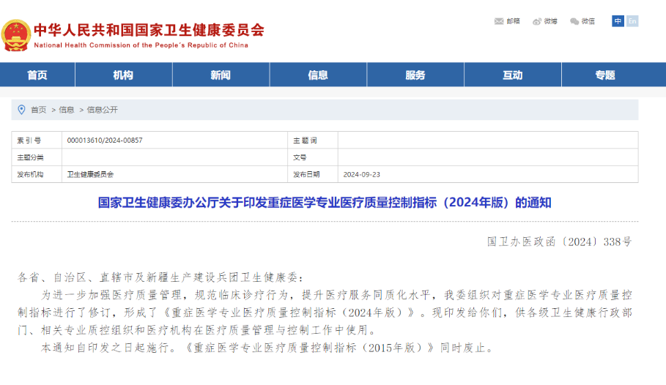Click the 发布机构 label cell
The image size is (666, 385).
coord(37,174)
